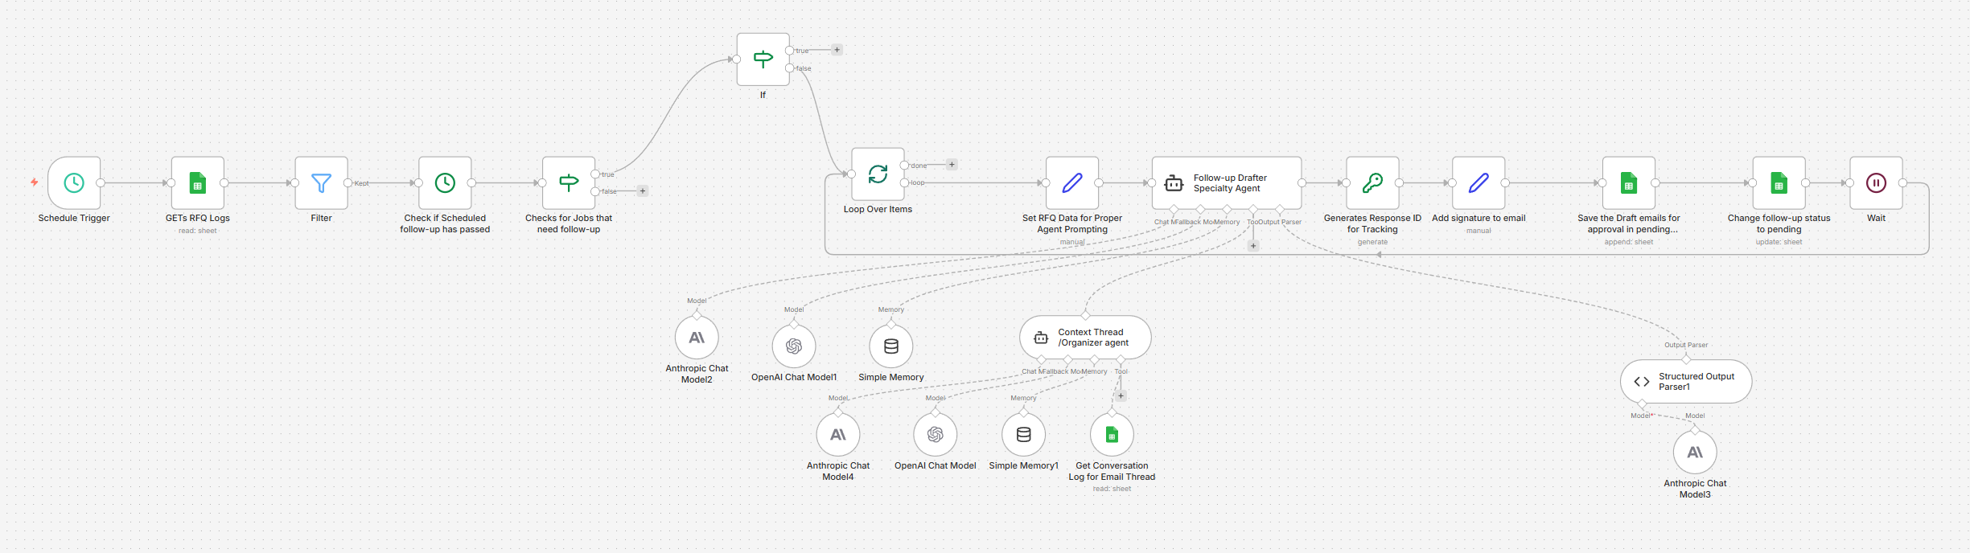Open the top If branching node
The width and height of the screenshot is (1970, 553).
(x=763, y=59)
